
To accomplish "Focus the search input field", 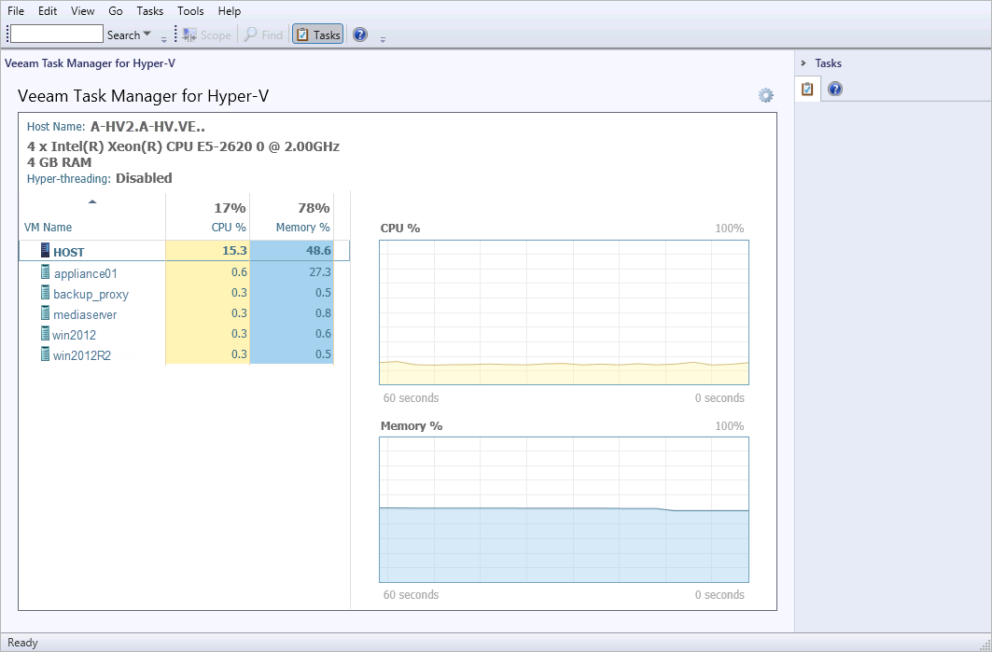I will [57, 35].
